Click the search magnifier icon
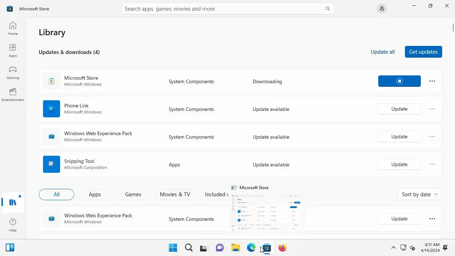 click(x=328, y=9)
